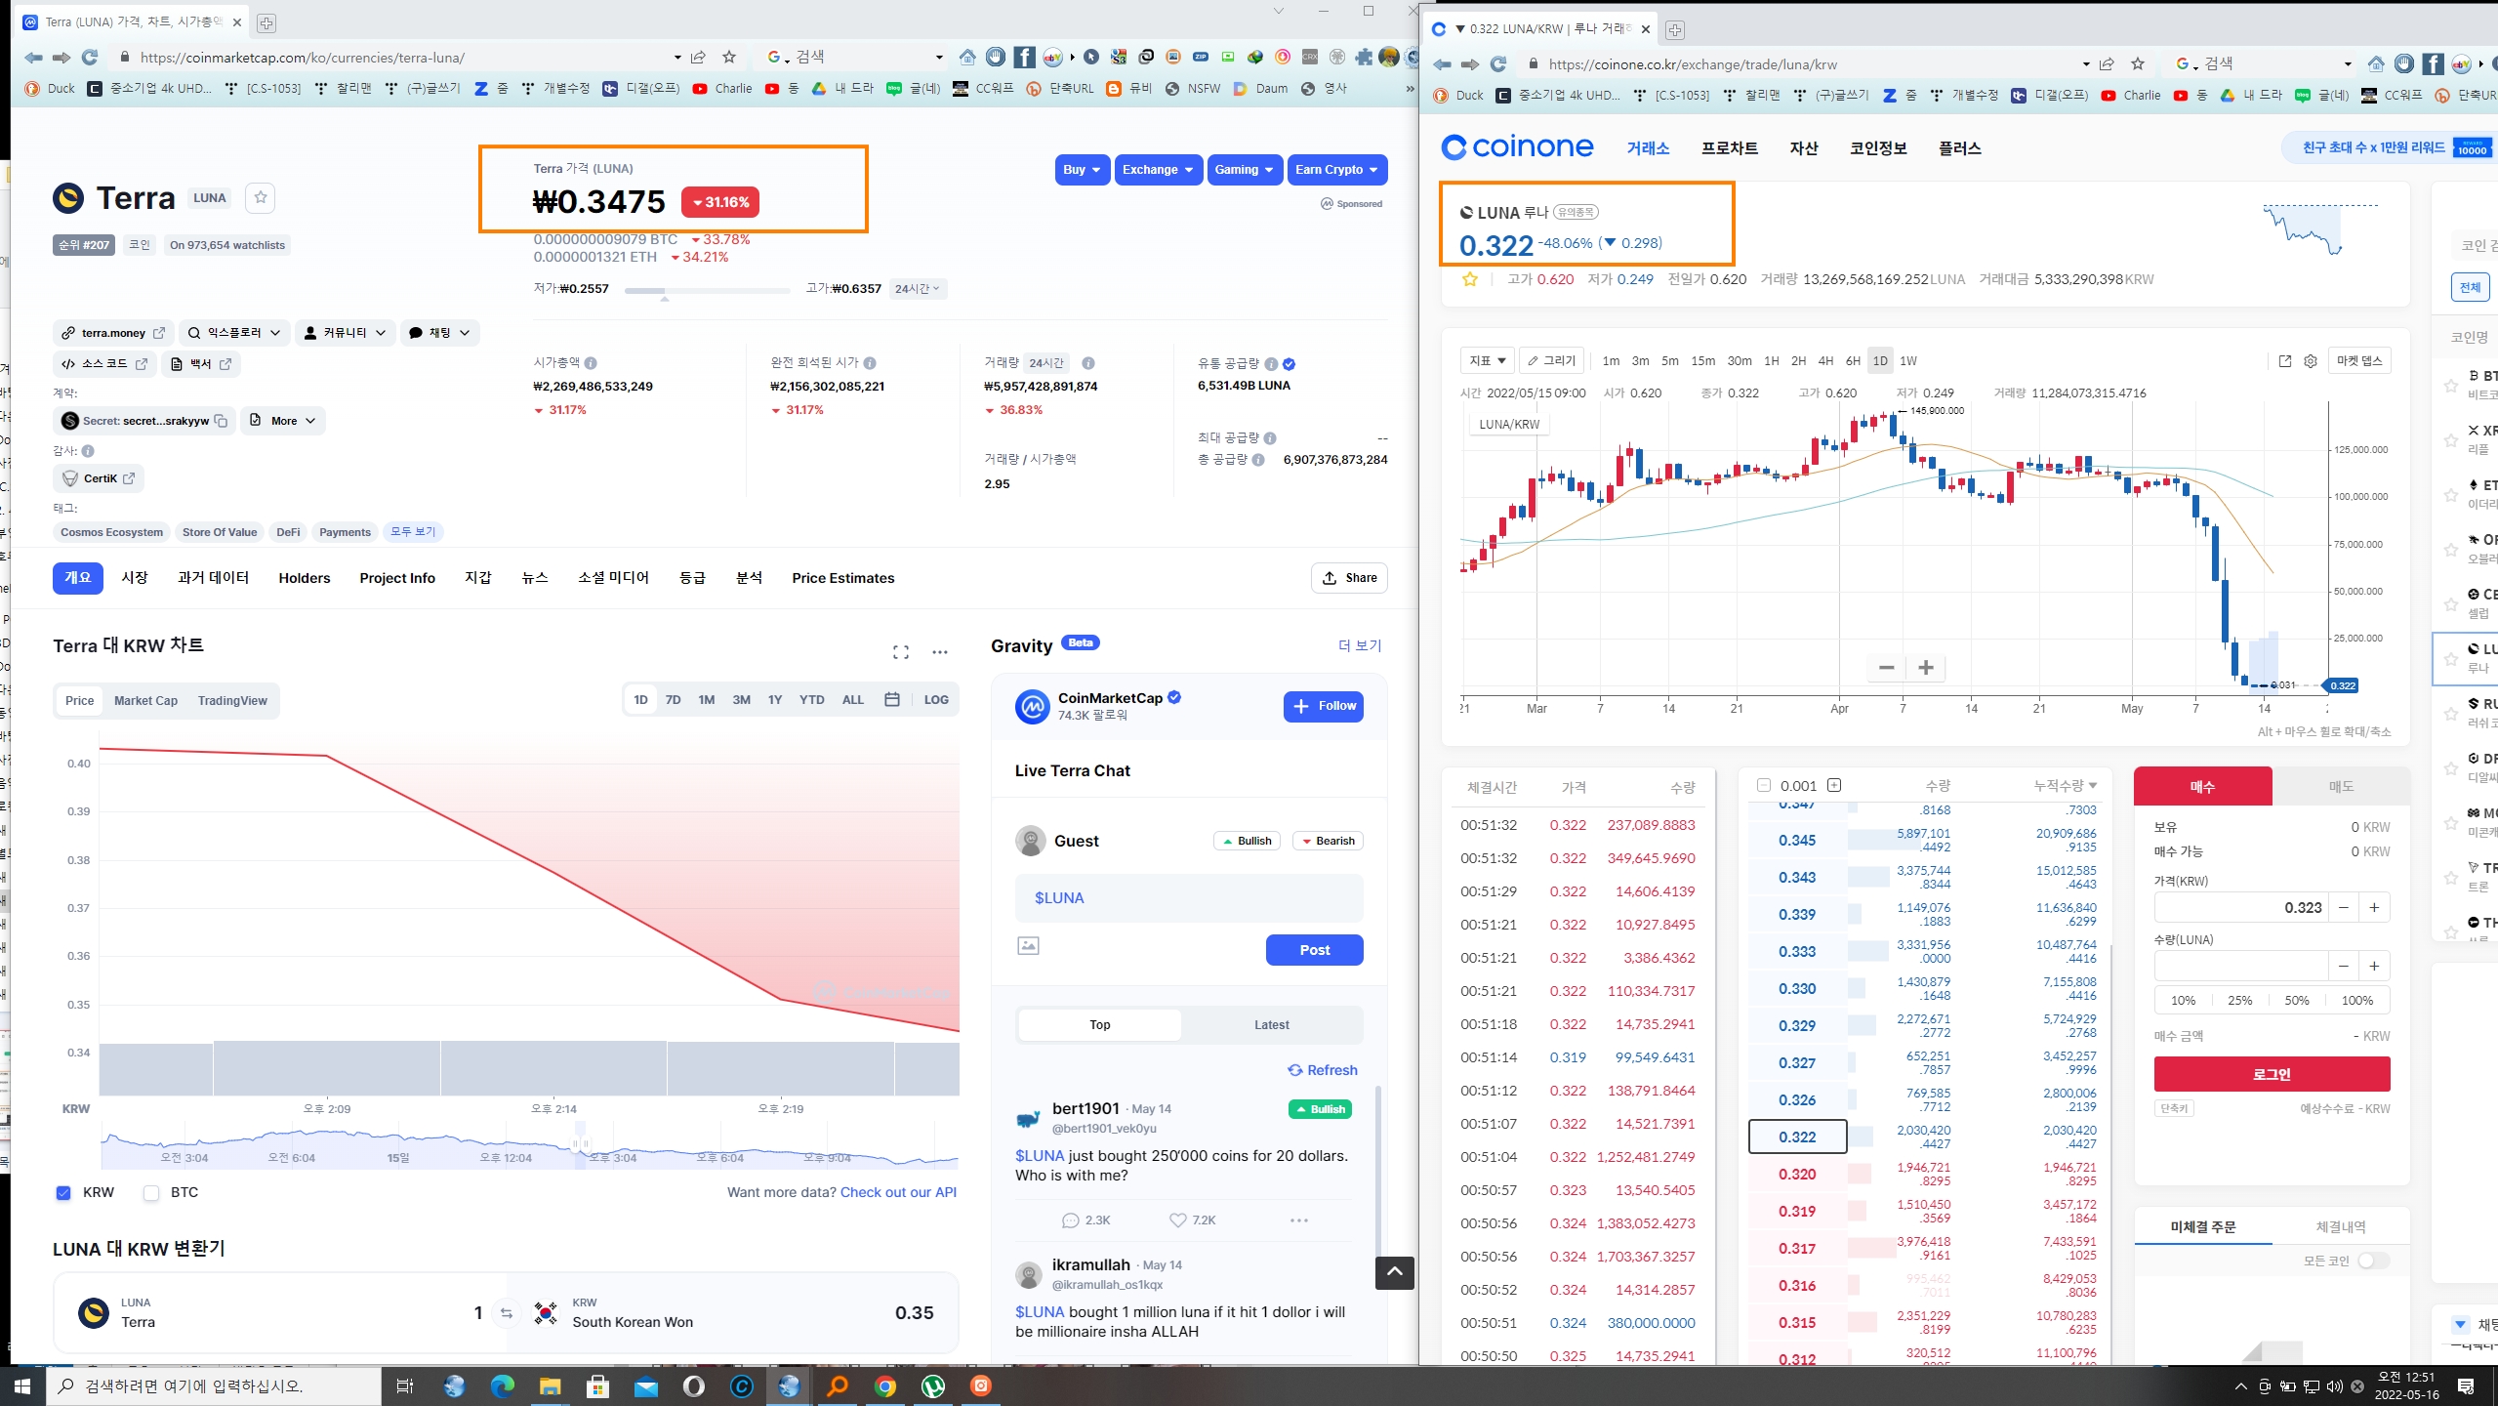
Task: Click 로그인 button on Coinone
Action: point(2272,1074)
